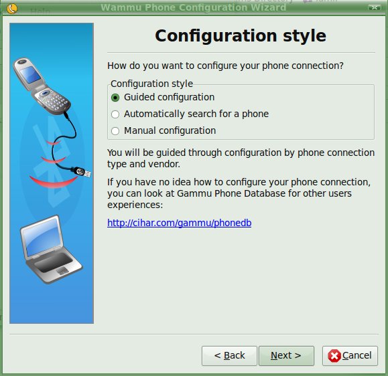The width and height of the screenshot is (388, 376).
Task: Open the cihar.com/gammu/phonedb link
Action: click(x=180, y=223)
